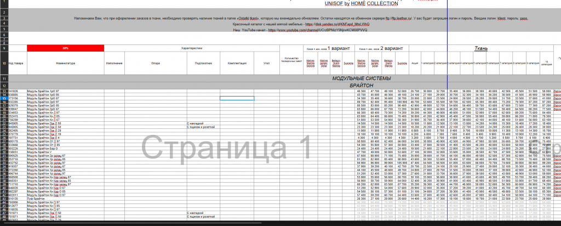This screenshot has width=561, height=226.
Task: Select С накладкой cell in row 22
Action: click(203, 123)
